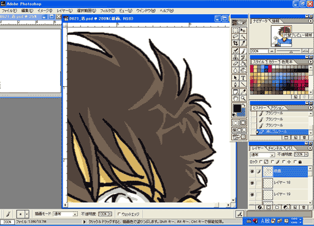Screen dimensions: 314x226
Task: Select the Eyedropper tool
Action: (x=243, y=92)
